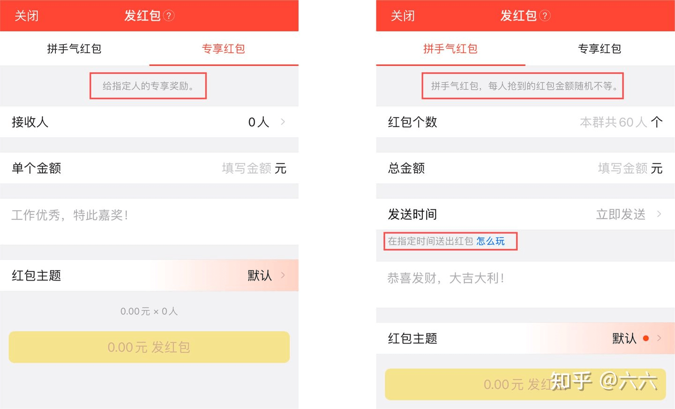Open the 怎么玩 link
The width and height of the screenshot is (675, 409).
click(x=490, y=241)
